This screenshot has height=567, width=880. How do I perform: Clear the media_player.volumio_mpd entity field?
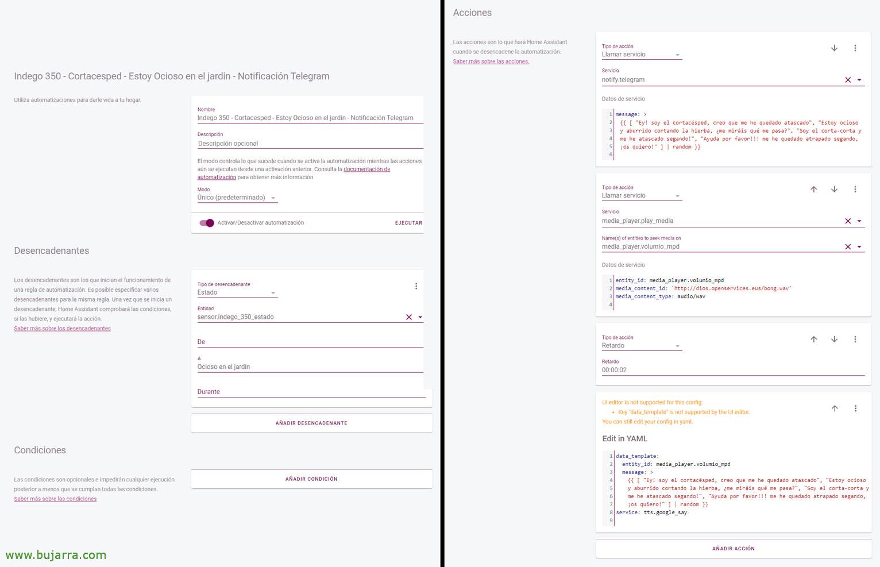tap(848, 246)
